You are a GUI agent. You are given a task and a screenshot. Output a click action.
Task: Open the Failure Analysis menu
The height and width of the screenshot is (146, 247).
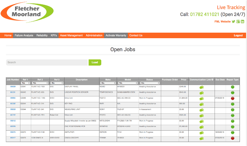(x=24, y=35)
